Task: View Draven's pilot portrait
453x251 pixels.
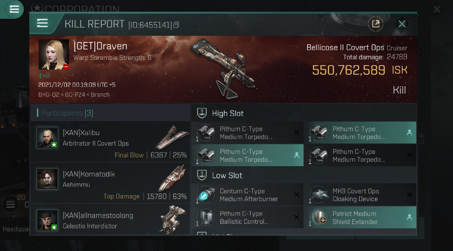Action: point(54,55)
